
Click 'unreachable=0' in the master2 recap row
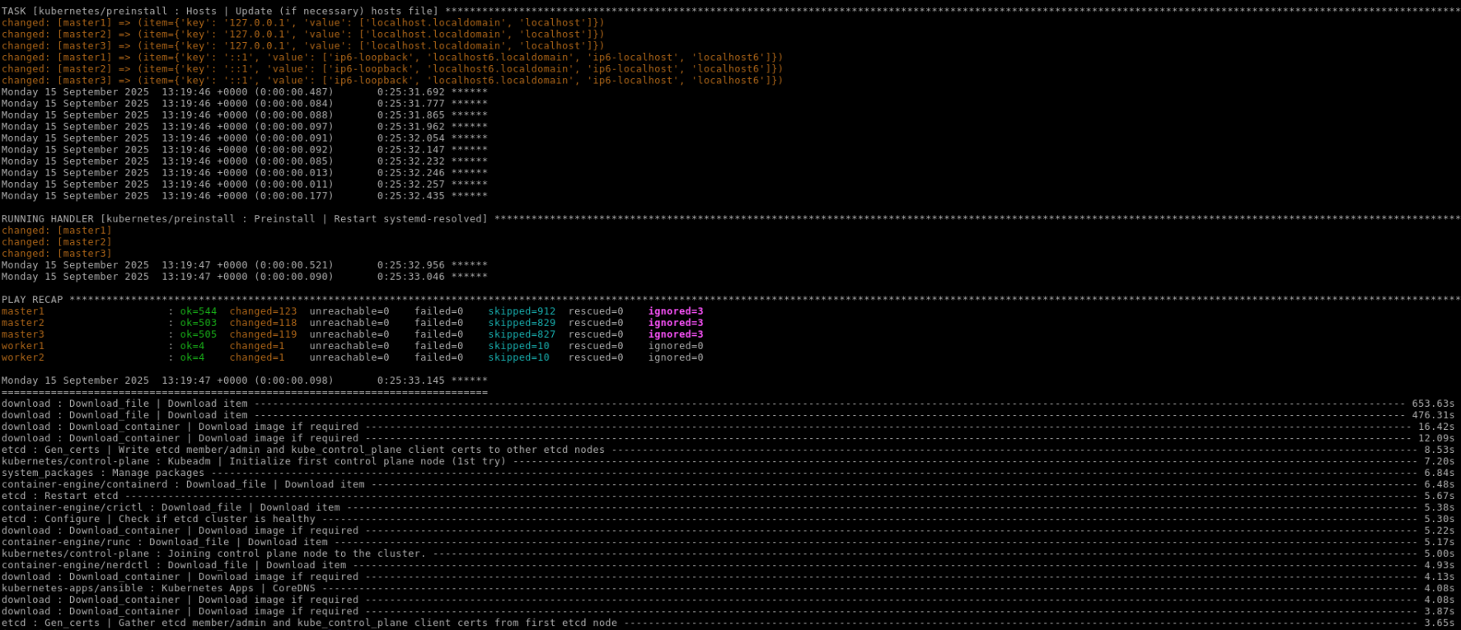tap(349, 323)
